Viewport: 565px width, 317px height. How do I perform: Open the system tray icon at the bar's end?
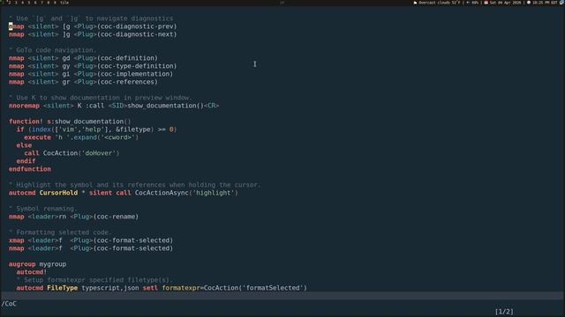561,3
